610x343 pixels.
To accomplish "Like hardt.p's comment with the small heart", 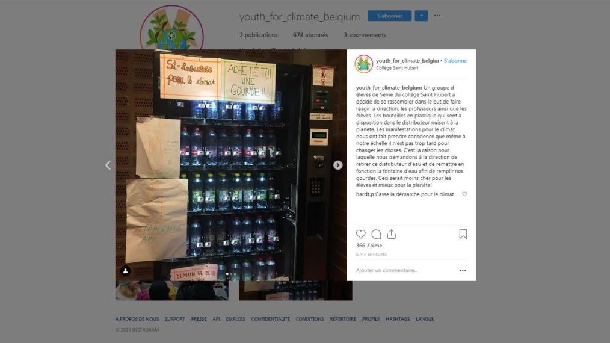I will pyautogui.click(x=464, y=194).
